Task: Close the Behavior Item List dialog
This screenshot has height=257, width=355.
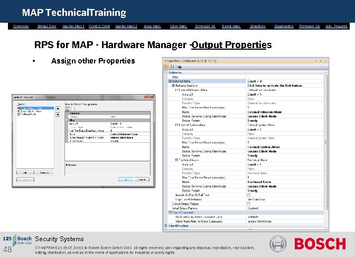Action: point(149,97)
